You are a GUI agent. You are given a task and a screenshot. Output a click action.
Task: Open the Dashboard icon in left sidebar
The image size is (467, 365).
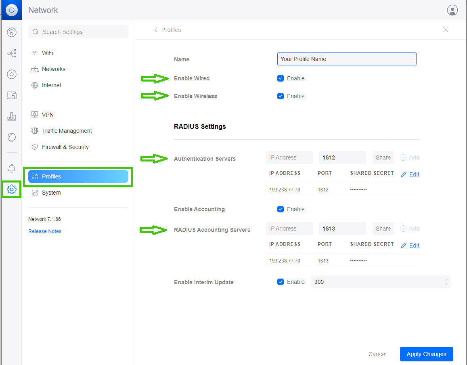pyautogui.click(x=12, y=32)
